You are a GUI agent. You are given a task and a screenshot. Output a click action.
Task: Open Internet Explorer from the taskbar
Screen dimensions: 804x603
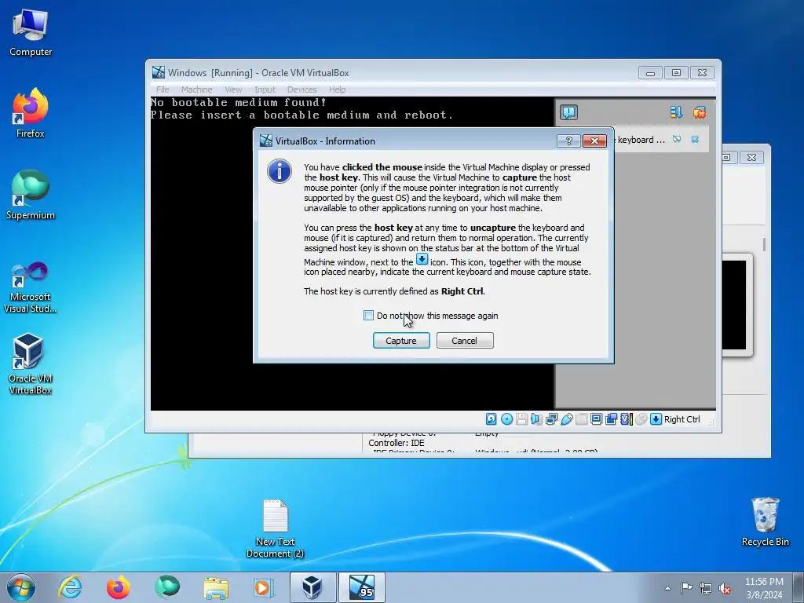tap(70, 587)
